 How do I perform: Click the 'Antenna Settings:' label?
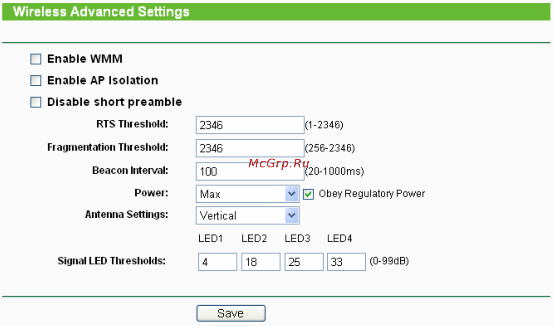(x=127, y=214)
